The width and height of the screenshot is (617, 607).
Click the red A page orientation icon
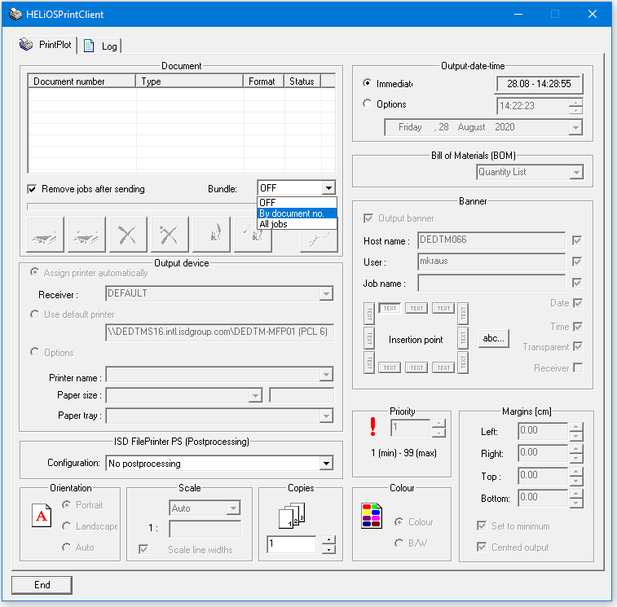point(42,516)
